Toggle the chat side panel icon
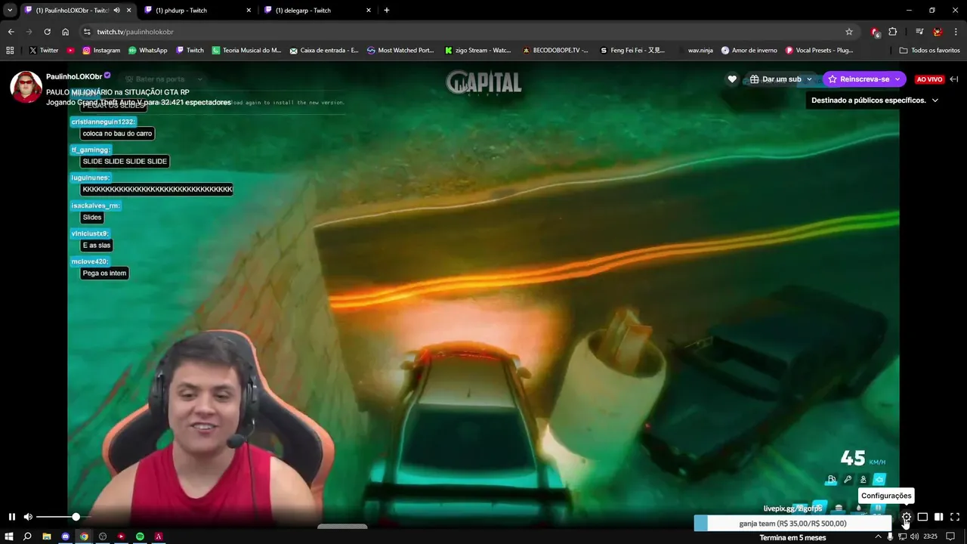This screenshot has width=967, height=544. [938, 517]
